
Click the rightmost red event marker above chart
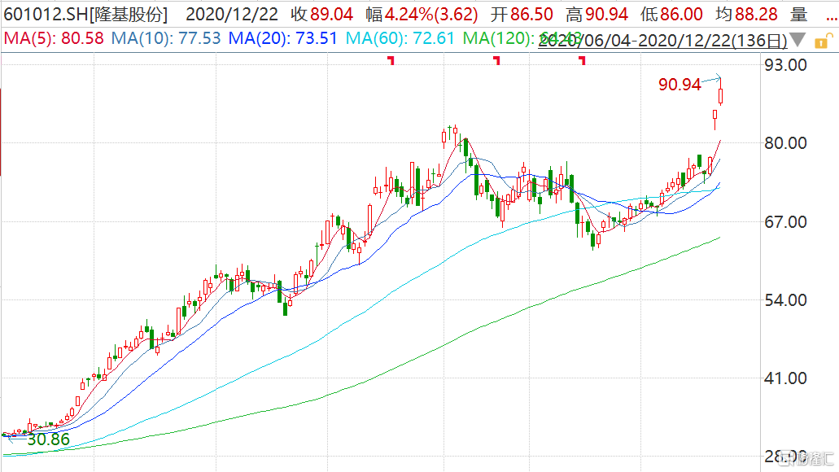[582, 60]
